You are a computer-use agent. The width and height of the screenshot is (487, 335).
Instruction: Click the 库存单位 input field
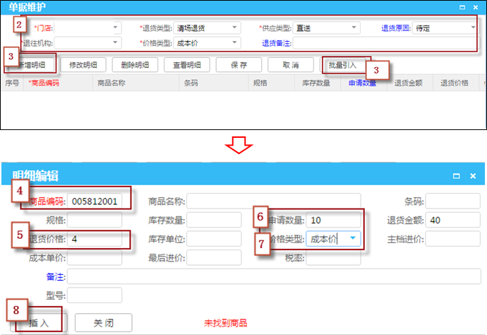tap(214, 239)
